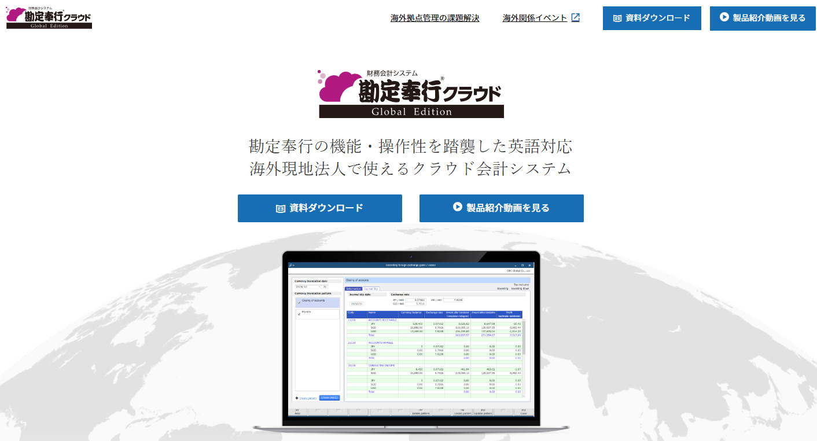This screenshot has height=441, width=817.
Task: Click the header Kanjo Bugyo Cloud logo
Action: pos(49,17)
